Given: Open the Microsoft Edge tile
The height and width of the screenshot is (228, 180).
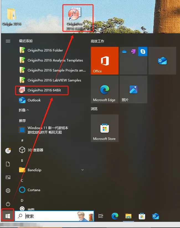Looking at the screenshot, I should click(x=105, y=89).
